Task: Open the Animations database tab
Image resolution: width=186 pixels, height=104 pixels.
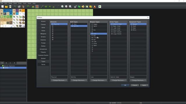Action: click(43, 49)
